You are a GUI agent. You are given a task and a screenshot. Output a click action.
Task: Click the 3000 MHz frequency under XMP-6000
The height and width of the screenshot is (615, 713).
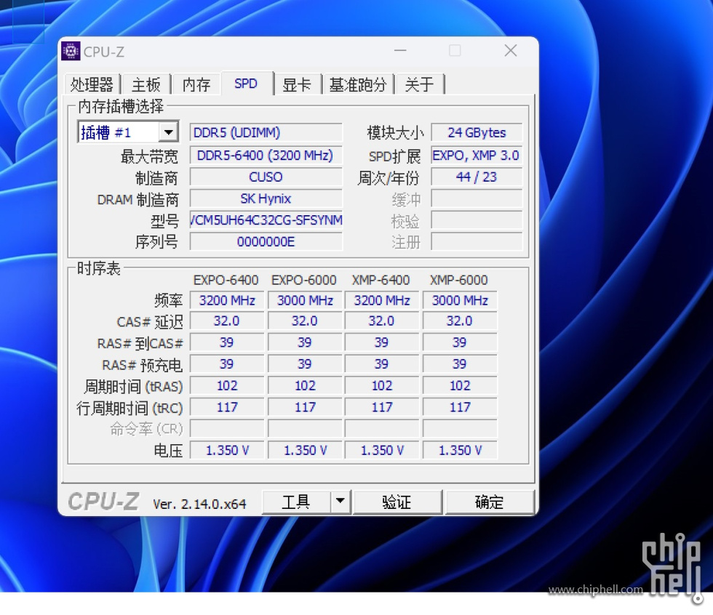click(460, 300)
